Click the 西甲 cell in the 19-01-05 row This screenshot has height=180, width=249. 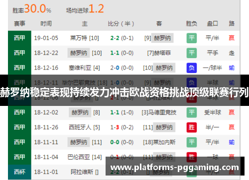[x=19, y=38]
